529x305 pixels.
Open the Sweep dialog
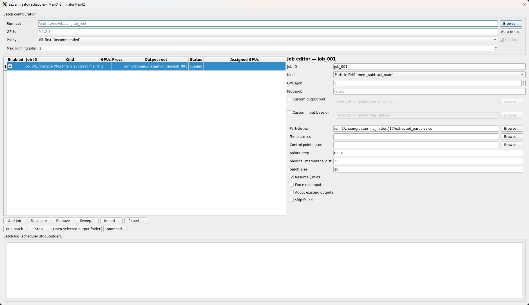[x=87, y=221]
